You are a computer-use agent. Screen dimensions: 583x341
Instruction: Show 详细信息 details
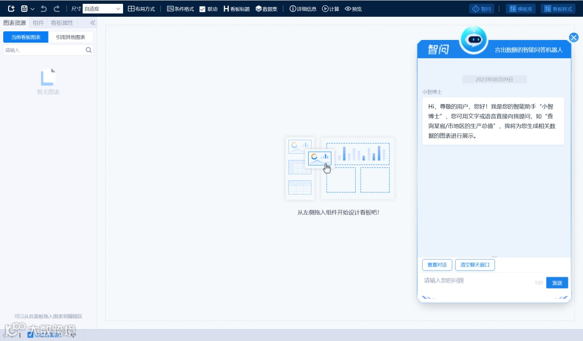point(303,9)
